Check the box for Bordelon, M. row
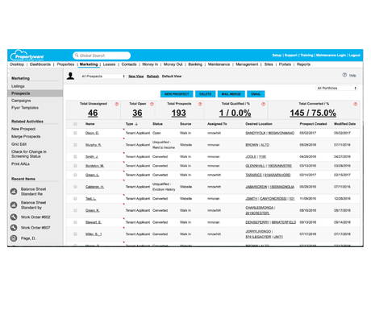The height and width of the screenshot is (310, 371). (75, 166)
